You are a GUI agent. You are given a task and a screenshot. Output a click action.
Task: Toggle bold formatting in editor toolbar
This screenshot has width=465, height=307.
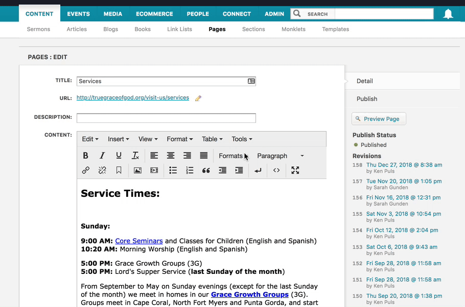point(85,156)
